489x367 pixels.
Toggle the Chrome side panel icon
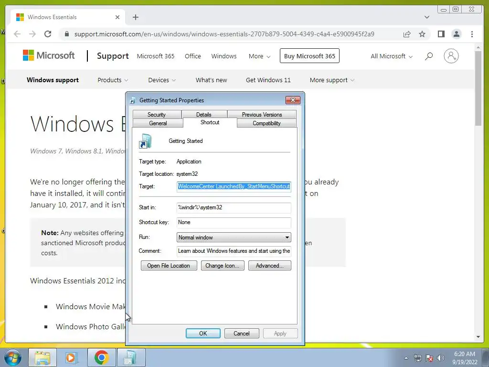[441, 34]
